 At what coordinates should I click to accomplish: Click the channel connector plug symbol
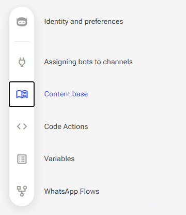click(22, 62)
